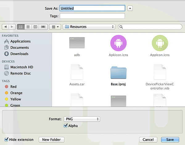Open the Resources folder path popup
This screenshot has height=145, width=185.
(89, 27)
